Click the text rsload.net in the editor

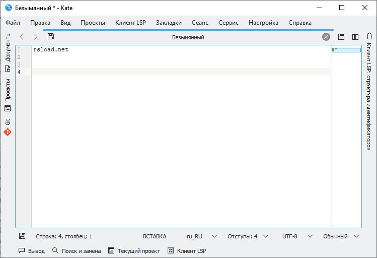[x=51, y=49]
